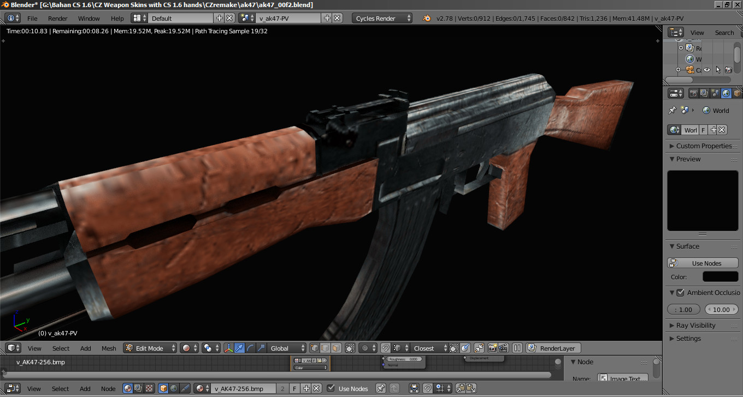
Task: Click the F fake user button for v_AK47-256.bmp
Action: [294, 388]
